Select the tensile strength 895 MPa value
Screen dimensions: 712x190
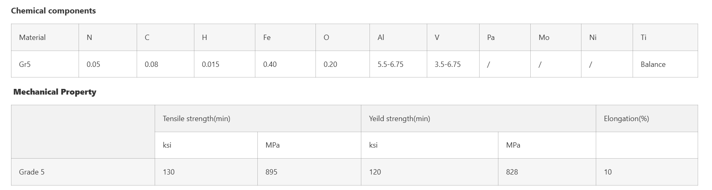271,172
